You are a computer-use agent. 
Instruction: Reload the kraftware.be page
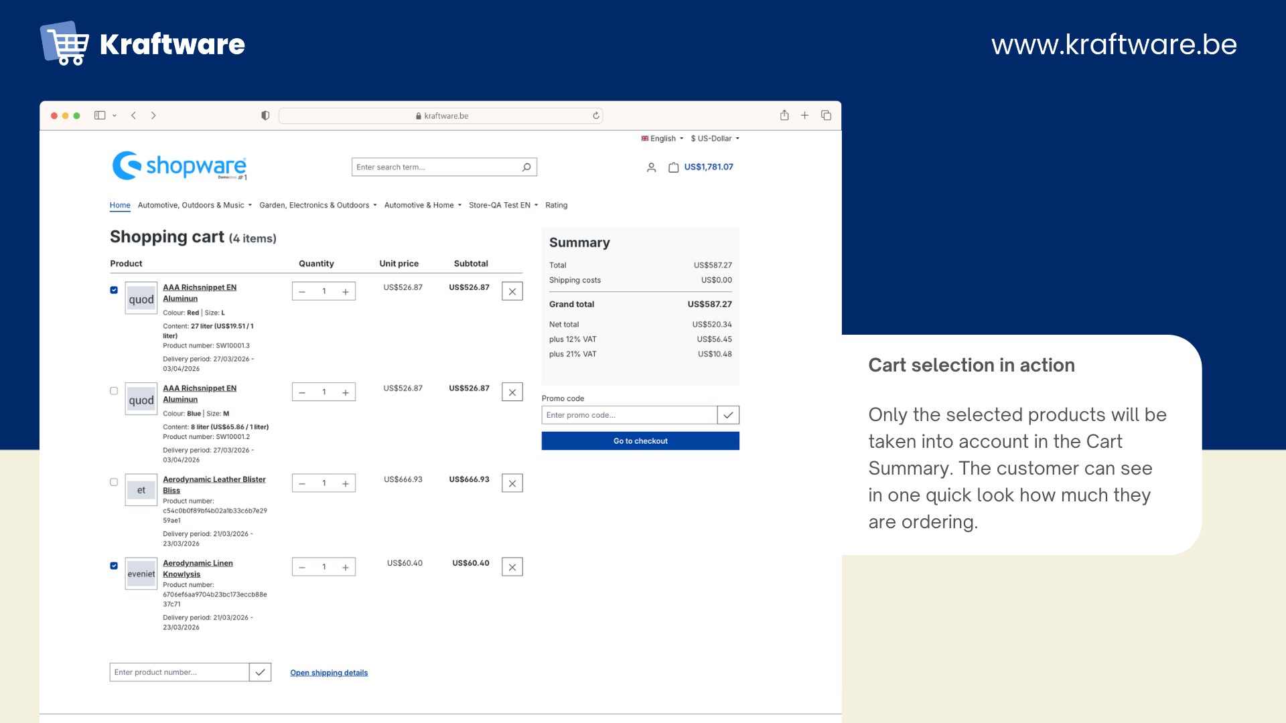(596, 115)
